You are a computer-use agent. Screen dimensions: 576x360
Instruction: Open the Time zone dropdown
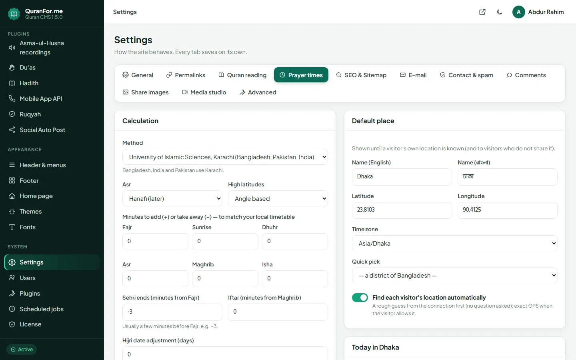tap(455, 244)
